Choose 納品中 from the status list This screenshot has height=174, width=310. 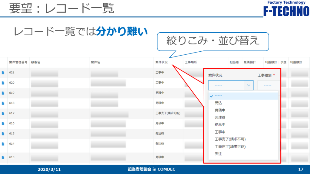pos(220,125)
